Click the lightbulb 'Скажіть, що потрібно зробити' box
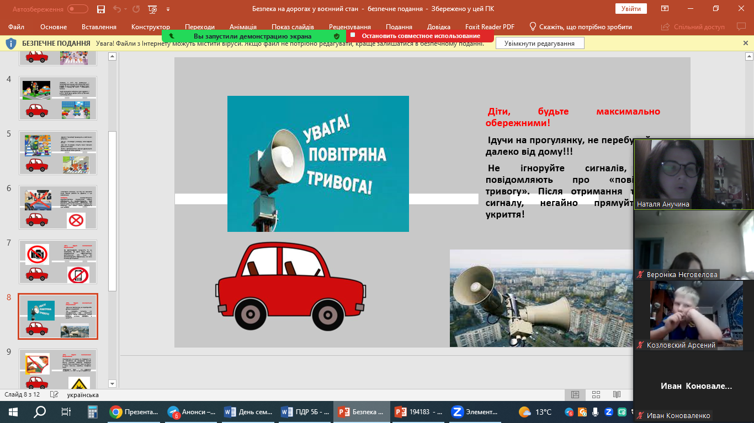754x423 pixels. pos(580,27)
